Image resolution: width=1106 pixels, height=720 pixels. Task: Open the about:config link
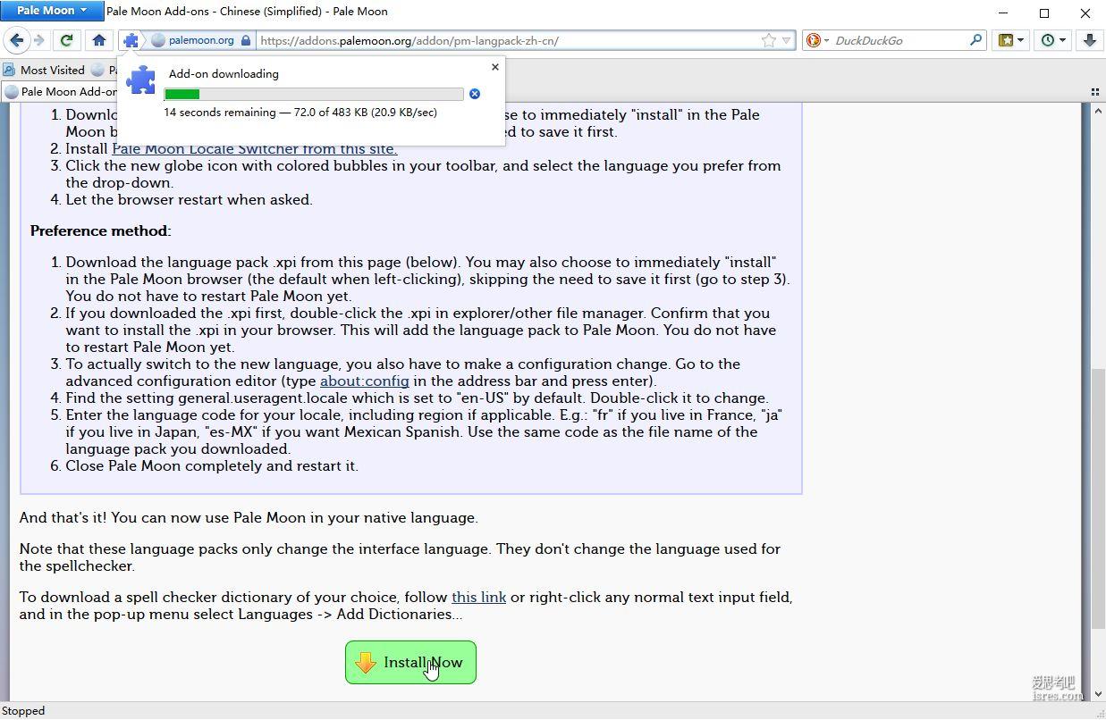(x=365, y=381)
